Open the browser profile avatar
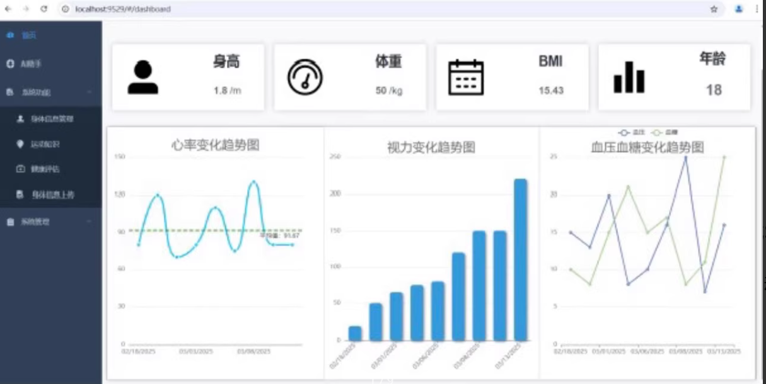The width and height of the screenshot is (766, 384). [x=739, y=9]
